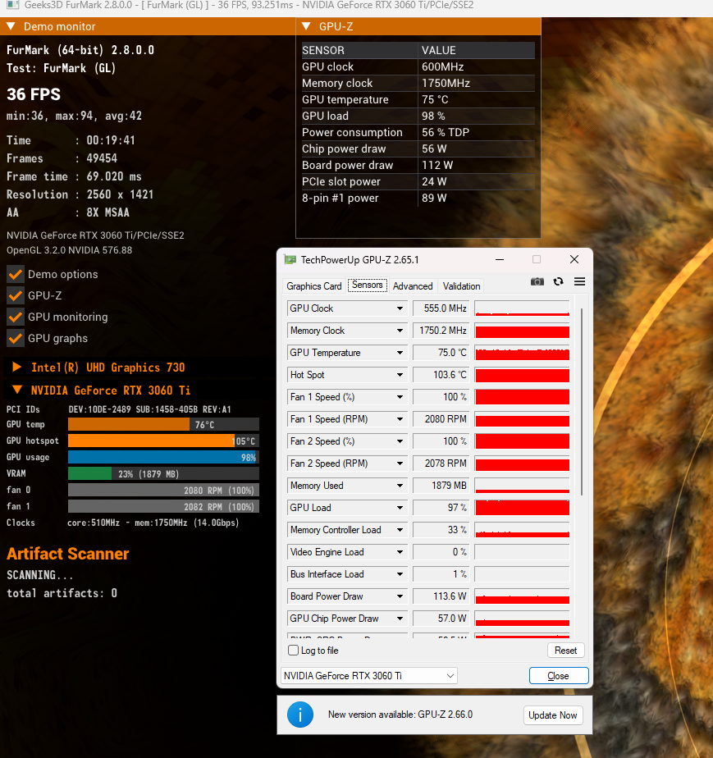The height and width of the screenshot is (758, 713).
Task: Open the Validation tab
Action: pyautogui.click(x=462, y=286)
